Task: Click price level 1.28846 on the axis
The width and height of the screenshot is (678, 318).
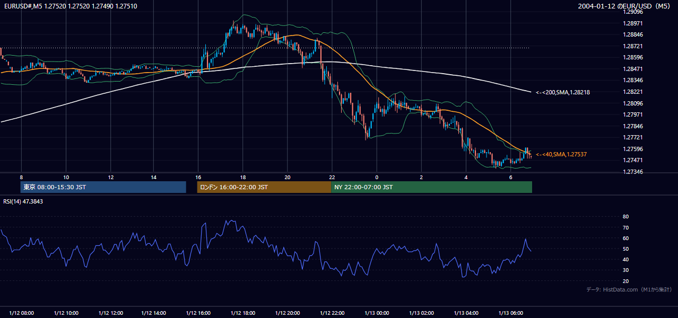Action: pyautogui.click(x=632, y=34)
